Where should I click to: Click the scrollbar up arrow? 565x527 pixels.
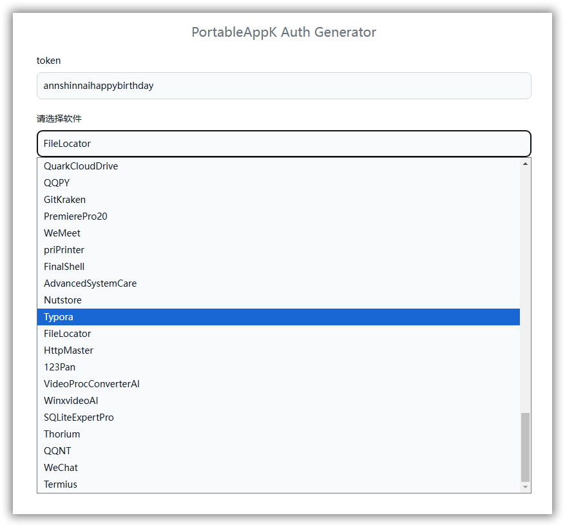[x=526, y=164]
